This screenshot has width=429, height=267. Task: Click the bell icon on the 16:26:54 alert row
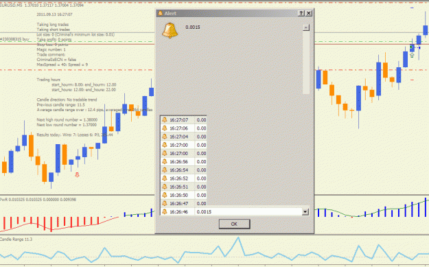(x=165, y=170)
